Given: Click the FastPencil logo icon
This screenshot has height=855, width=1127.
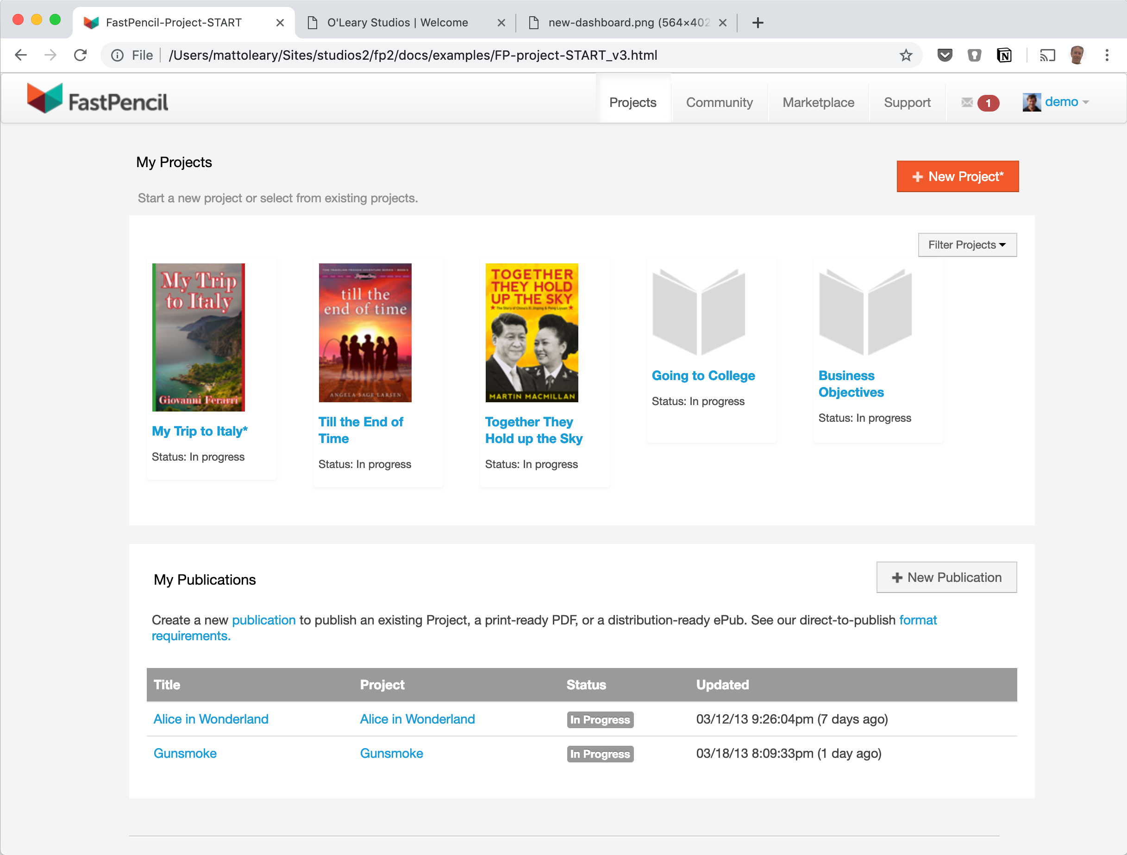Looking at the screenshot, I should (x=45, y=98).
